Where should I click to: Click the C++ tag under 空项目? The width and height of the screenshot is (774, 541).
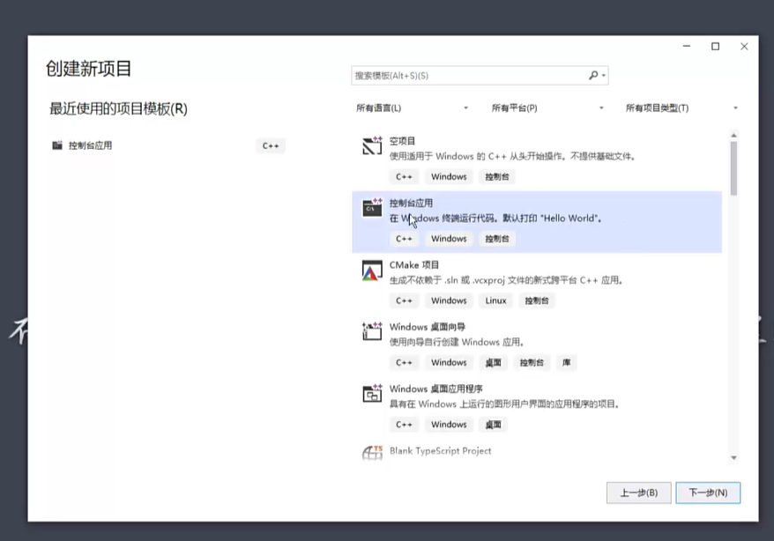tap(404, 176)
